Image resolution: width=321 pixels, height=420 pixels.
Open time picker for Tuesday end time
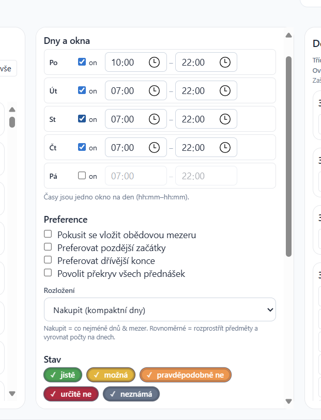pos(225,91)
